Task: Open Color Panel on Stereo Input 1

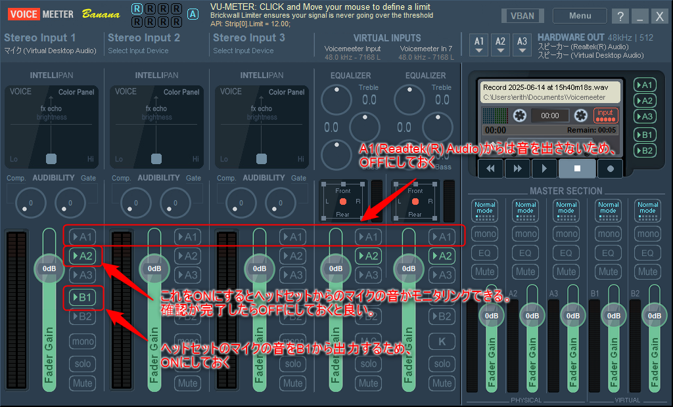Action: (x=76, y=92)
